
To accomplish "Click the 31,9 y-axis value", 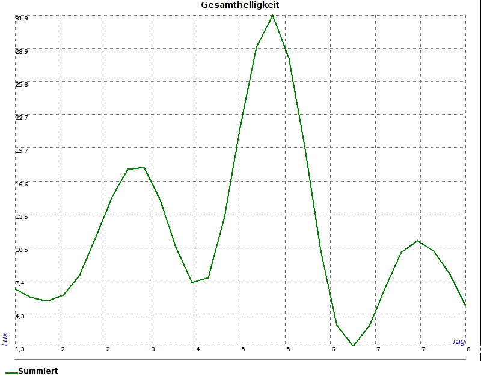I will [x=22, y=19].
